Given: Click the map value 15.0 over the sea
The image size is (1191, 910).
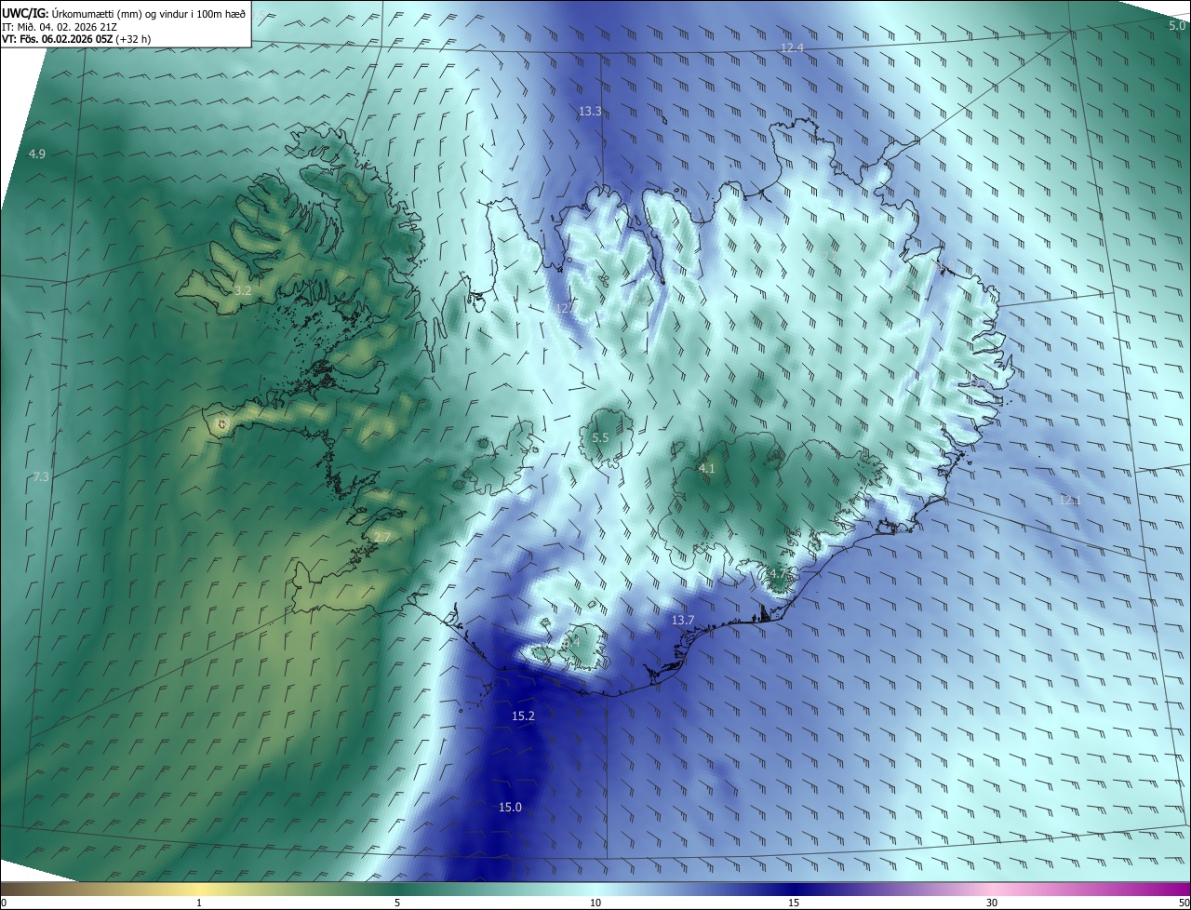Looking at the screenshot, I should pos(510,807).
